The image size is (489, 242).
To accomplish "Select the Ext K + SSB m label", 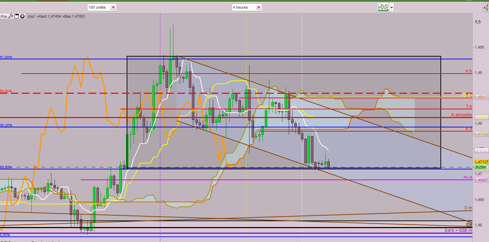I will click(458, 230).
